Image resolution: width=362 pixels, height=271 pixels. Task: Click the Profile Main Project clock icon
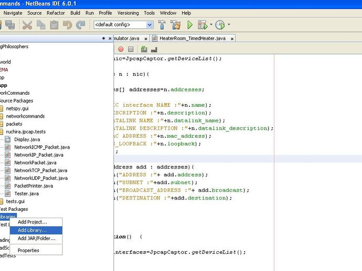pos(220,25)
